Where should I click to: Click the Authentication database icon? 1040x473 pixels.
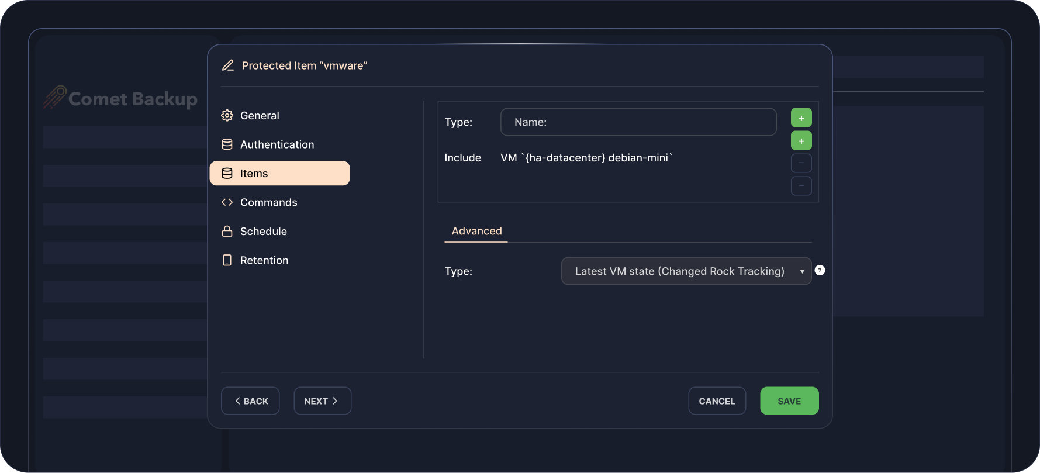click(x=227, y=144)
